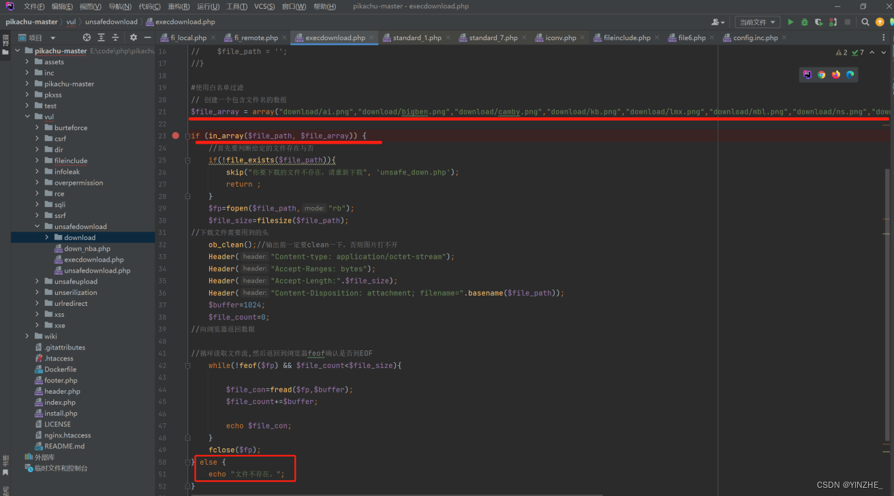Screen dimensions: 894x496
Task: Close the execdownload.php tab
Action: click(372, 37)
